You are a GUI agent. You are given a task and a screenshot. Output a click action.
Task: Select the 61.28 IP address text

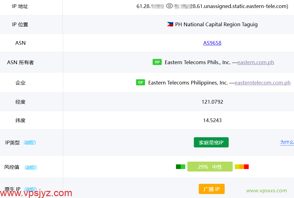[143, 6]
